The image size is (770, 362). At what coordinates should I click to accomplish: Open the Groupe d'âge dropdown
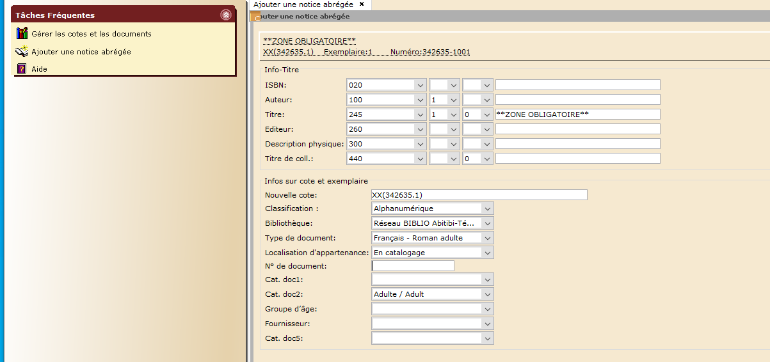coord(487,309)
